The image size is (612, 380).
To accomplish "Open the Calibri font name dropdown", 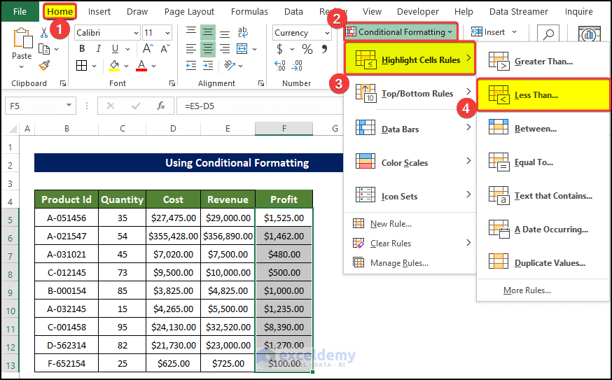I will (x=136, y=33).
